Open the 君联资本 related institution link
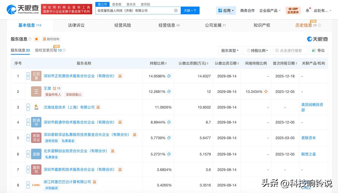Viewport: 338px width, 193px height. click(308, 138)
